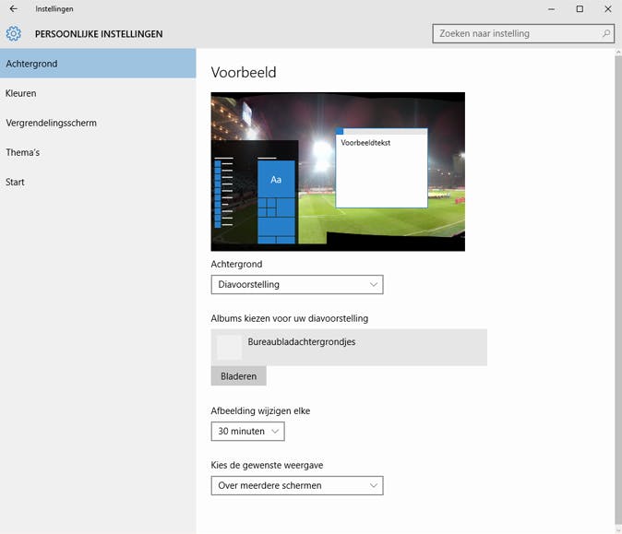
Task: Click the 'PERSOONLIJKE INSTELLINGEN' heading
Action: tap(99, 34)
